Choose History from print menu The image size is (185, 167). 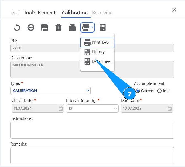coord(97,52)
